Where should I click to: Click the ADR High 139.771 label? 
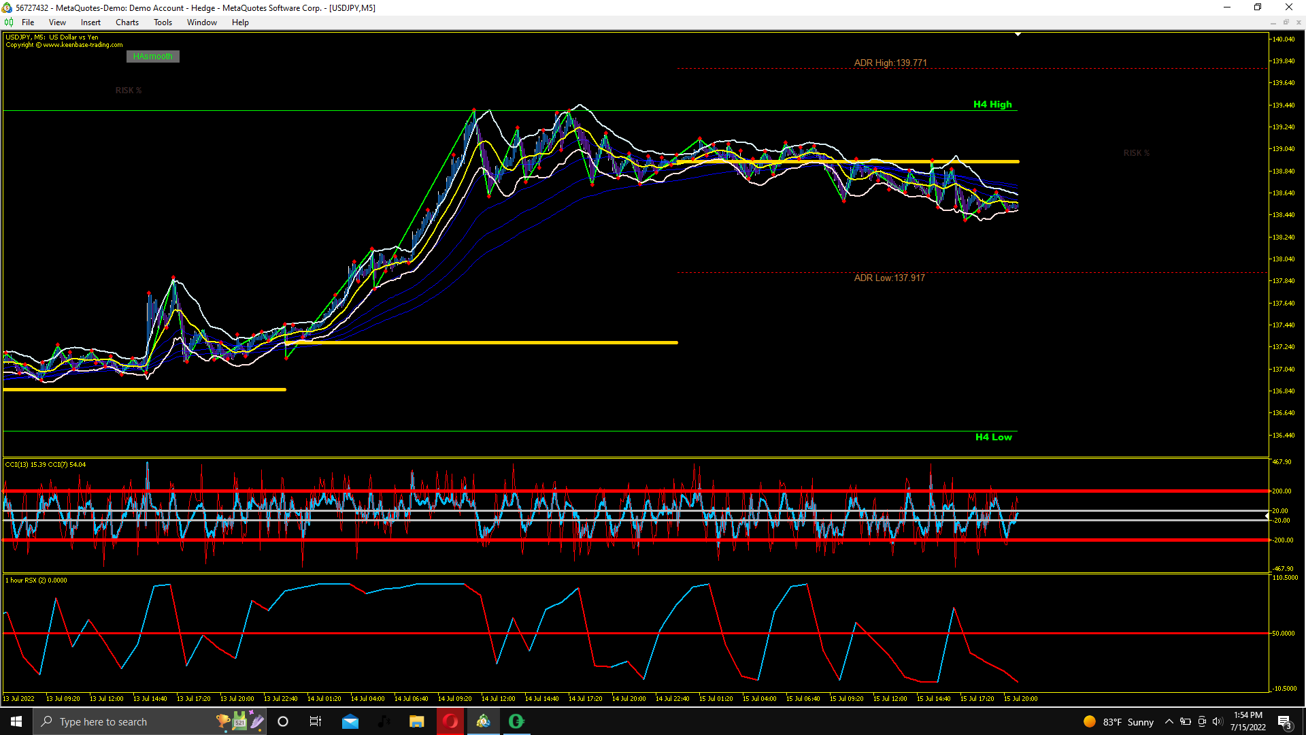pos(890,63)
